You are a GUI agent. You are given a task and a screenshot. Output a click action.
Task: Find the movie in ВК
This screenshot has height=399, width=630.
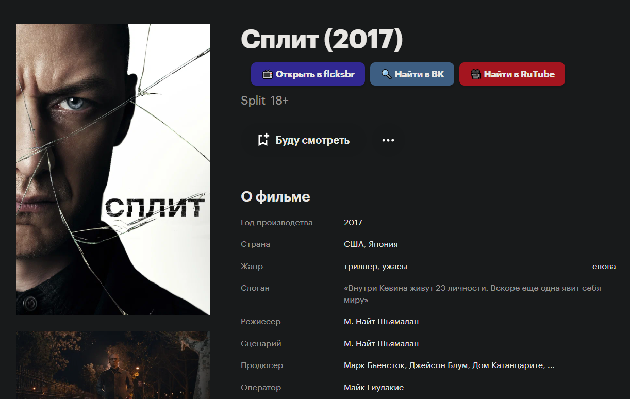click(x=412, y=74)
